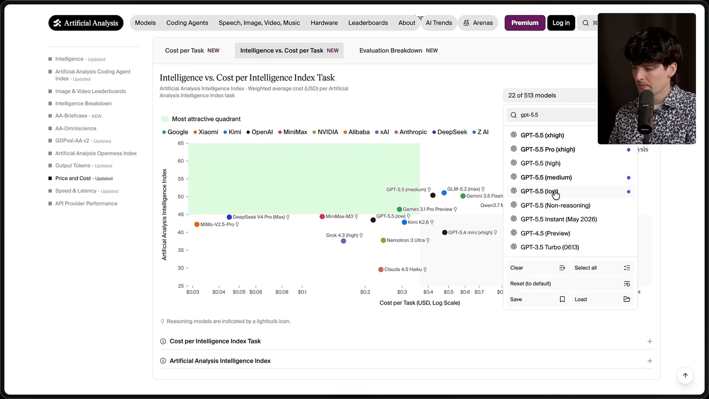Switch to Evaluation Breakdown tab
This screenshot has width=709, height=399.
(398, 51)
